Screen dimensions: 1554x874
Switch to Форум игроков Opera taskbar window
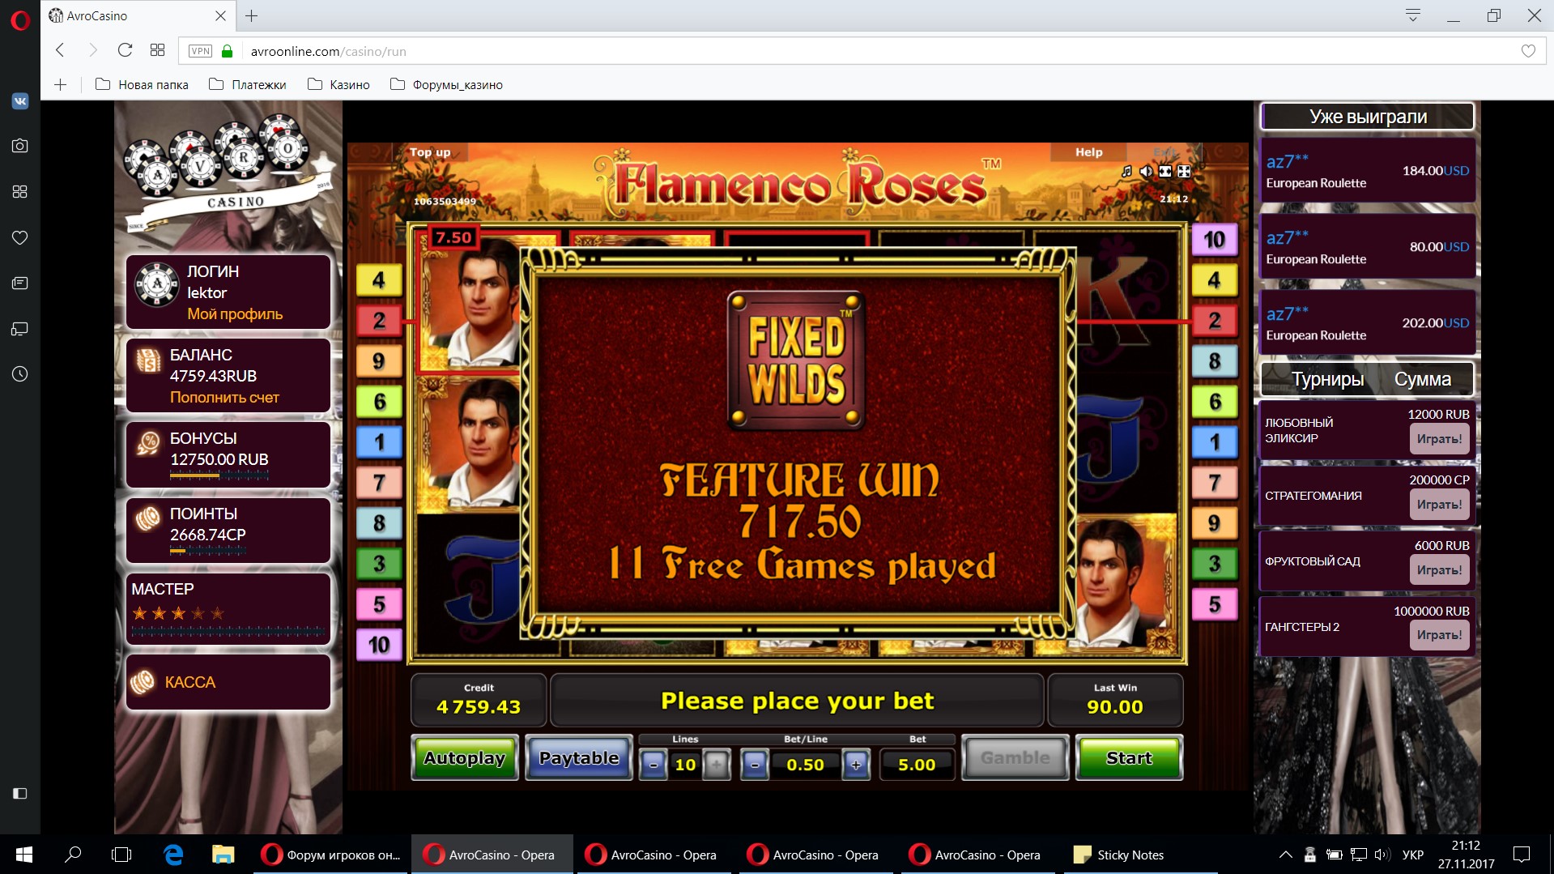coord(331,855)
